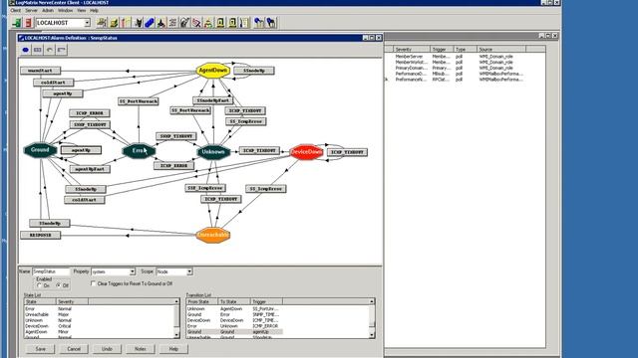Screen dimensions: 638x358
Task: Click the toolbar icon with red cross mark
Action: point(196,23)
